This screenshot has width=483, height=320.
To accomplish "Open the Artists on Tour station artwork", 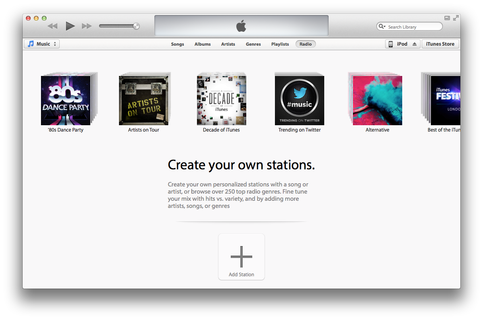I will 144,101.
